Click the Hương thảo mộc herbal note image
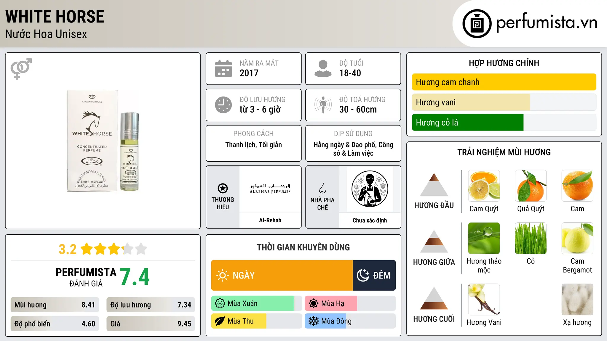The width and height of the screenshot is (607, 341). [x=484, y=238]
